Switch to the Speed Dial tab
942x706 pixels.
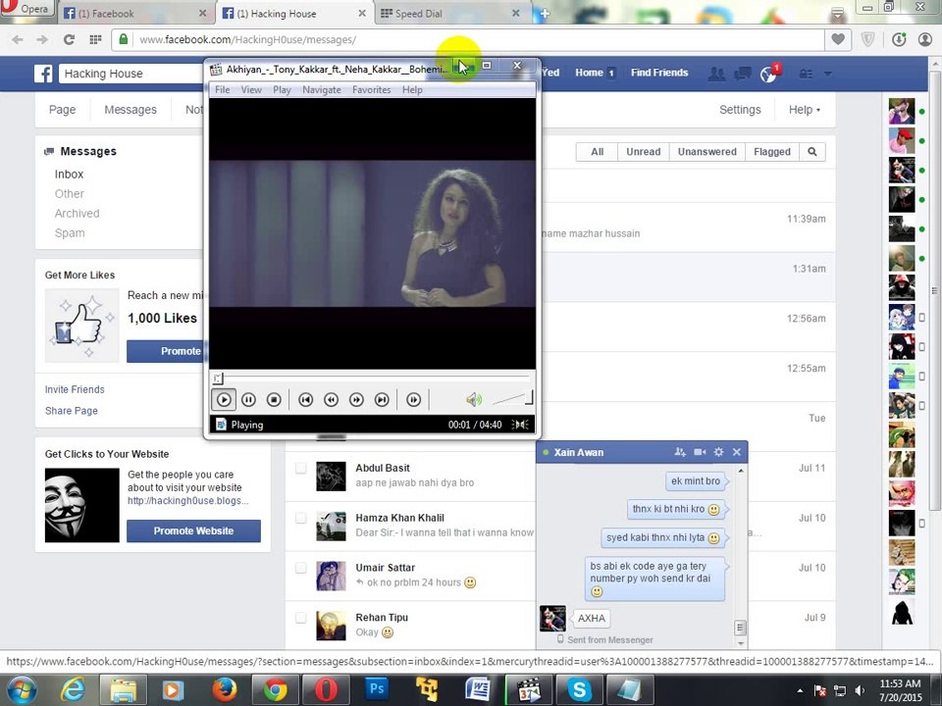449,13
